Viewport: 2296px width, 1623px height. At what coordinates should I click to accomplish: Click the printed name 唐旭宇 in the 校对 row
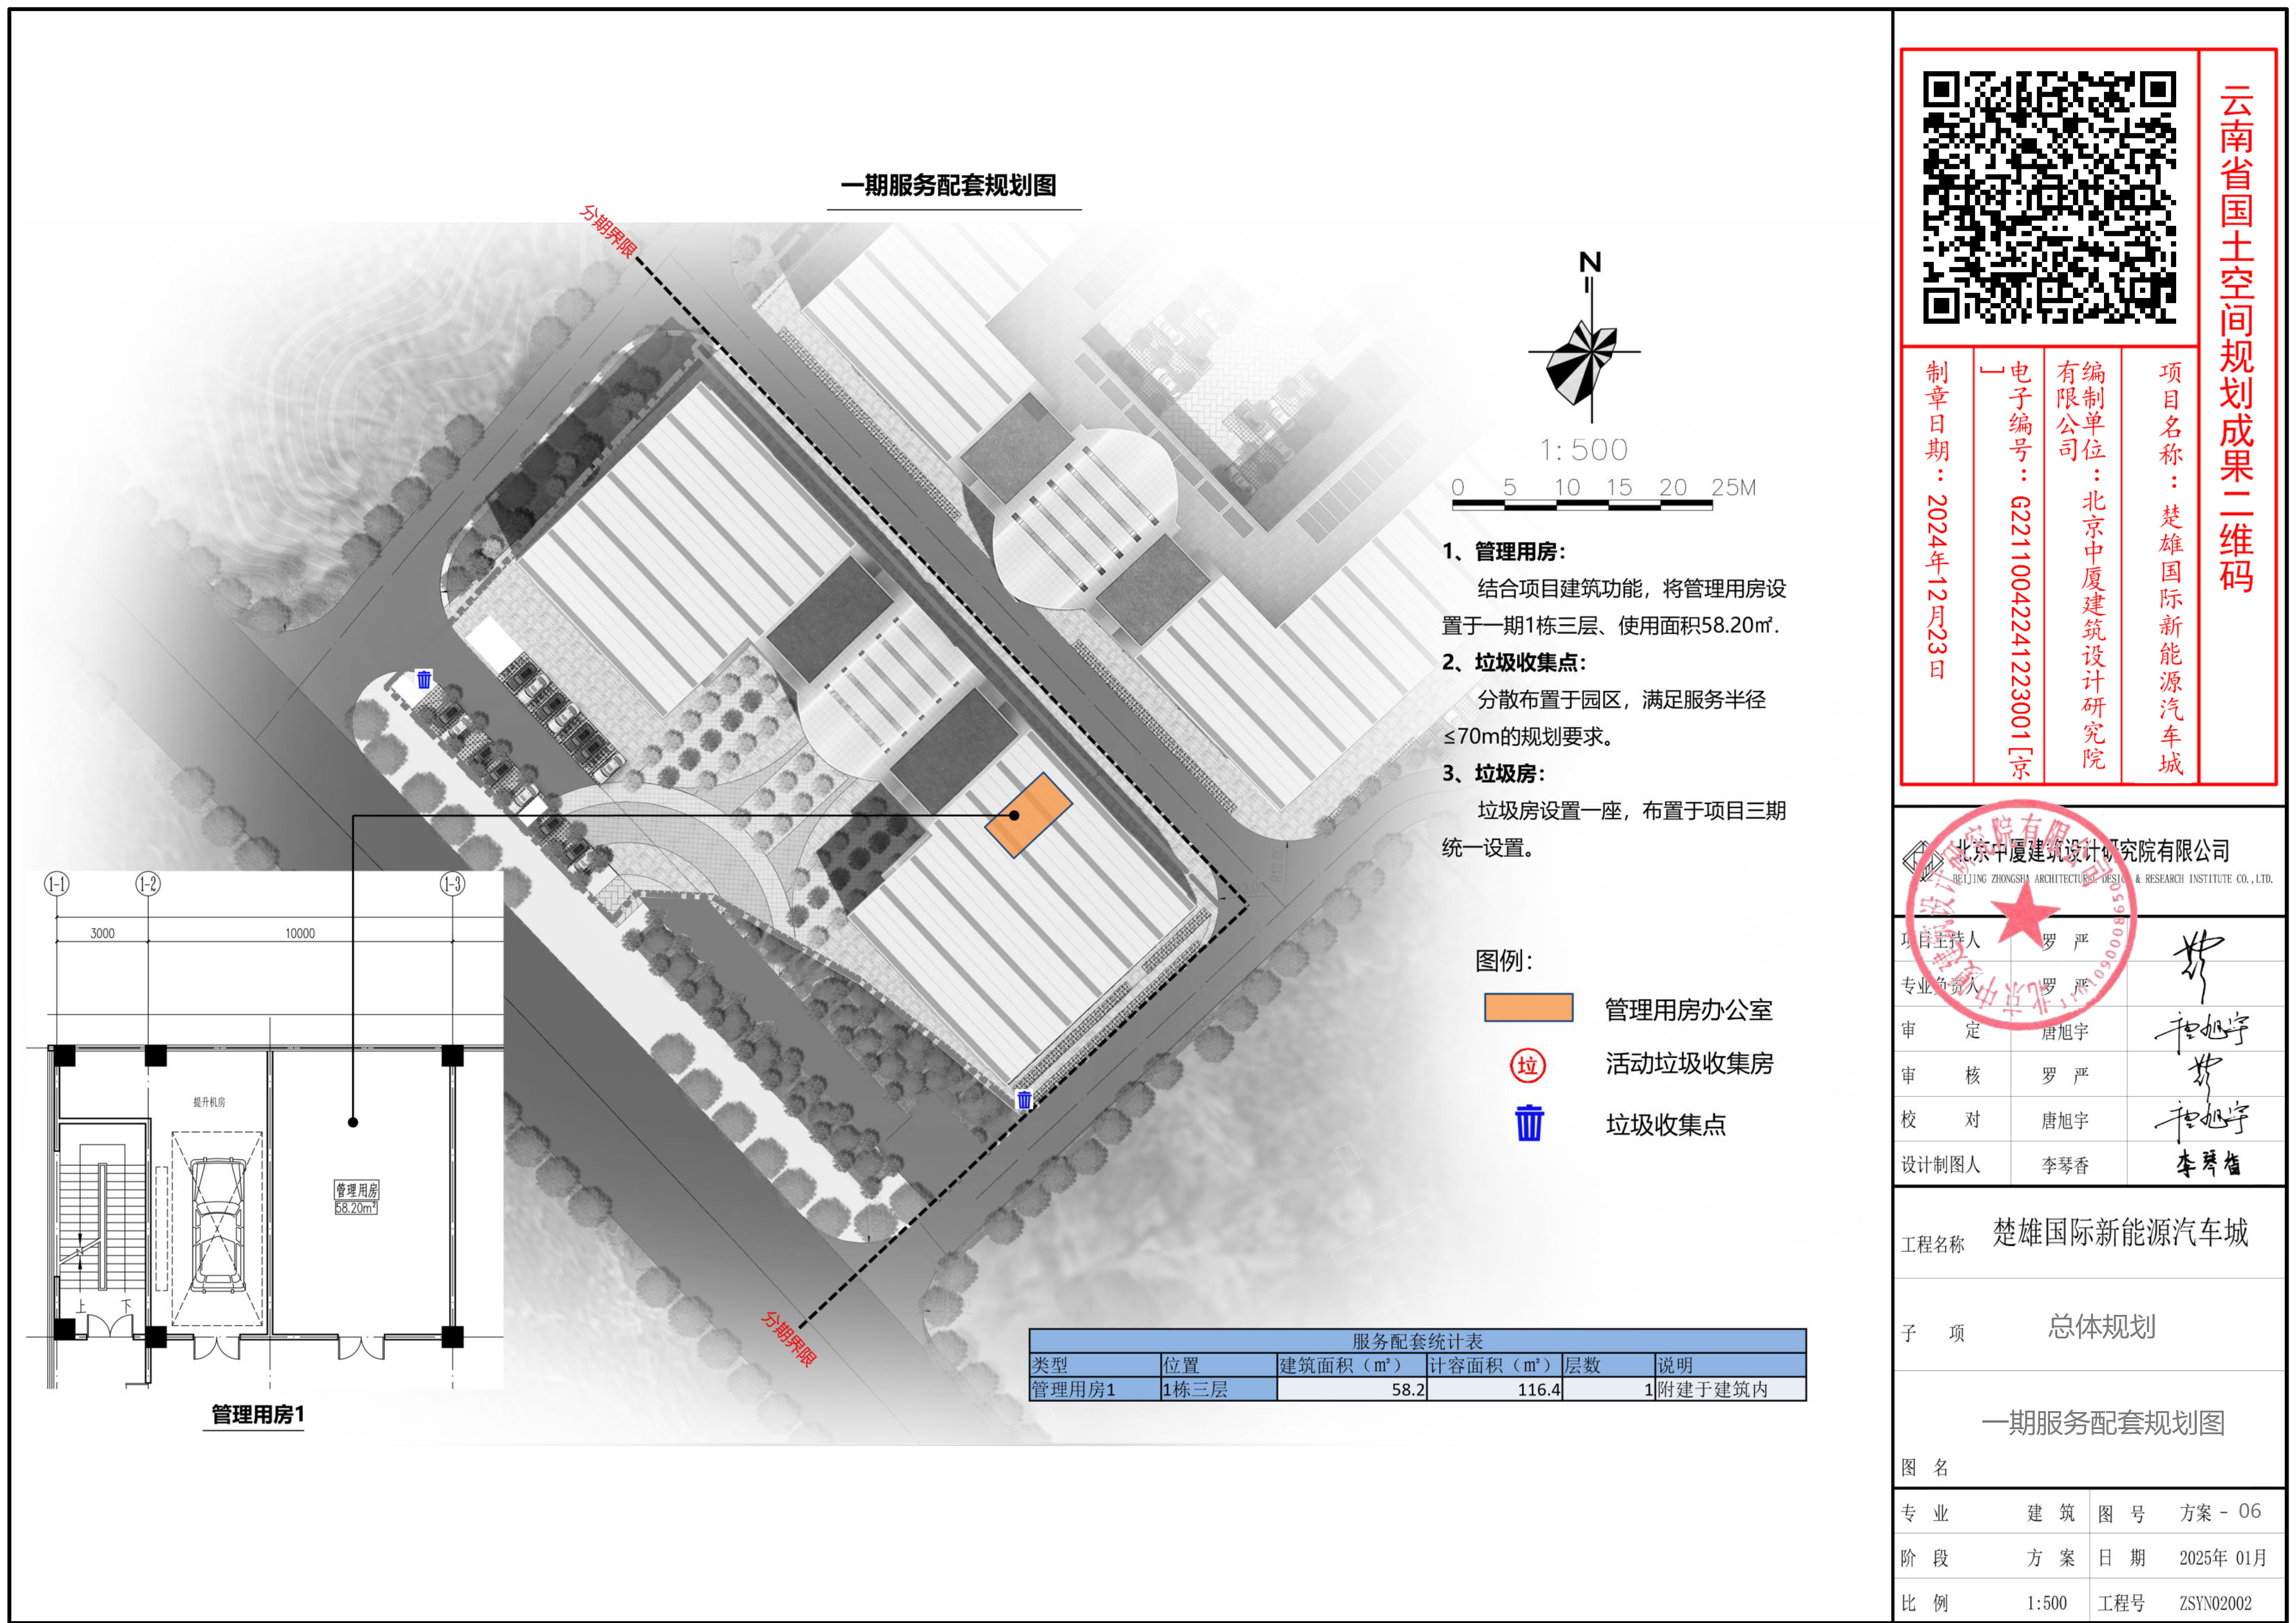coord(2064,1120)
